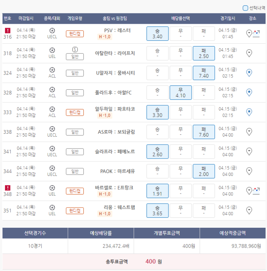Toggle 패 2.50 pick for 아탈란타 match
The height and width of the screenshot is (271, 267).
pos(204,53)
